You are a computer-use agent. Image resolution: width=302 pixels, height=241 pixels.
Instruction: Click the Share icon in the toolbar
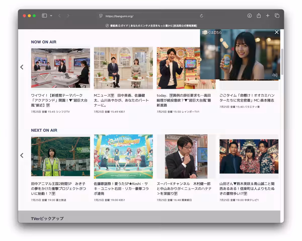[x=258, y=16]
